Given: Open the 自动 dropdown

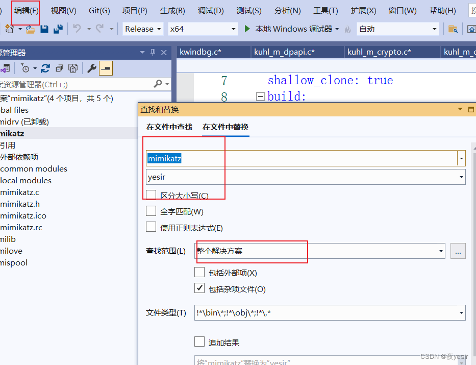Looking at the screenshot, I should pos(434,29).
